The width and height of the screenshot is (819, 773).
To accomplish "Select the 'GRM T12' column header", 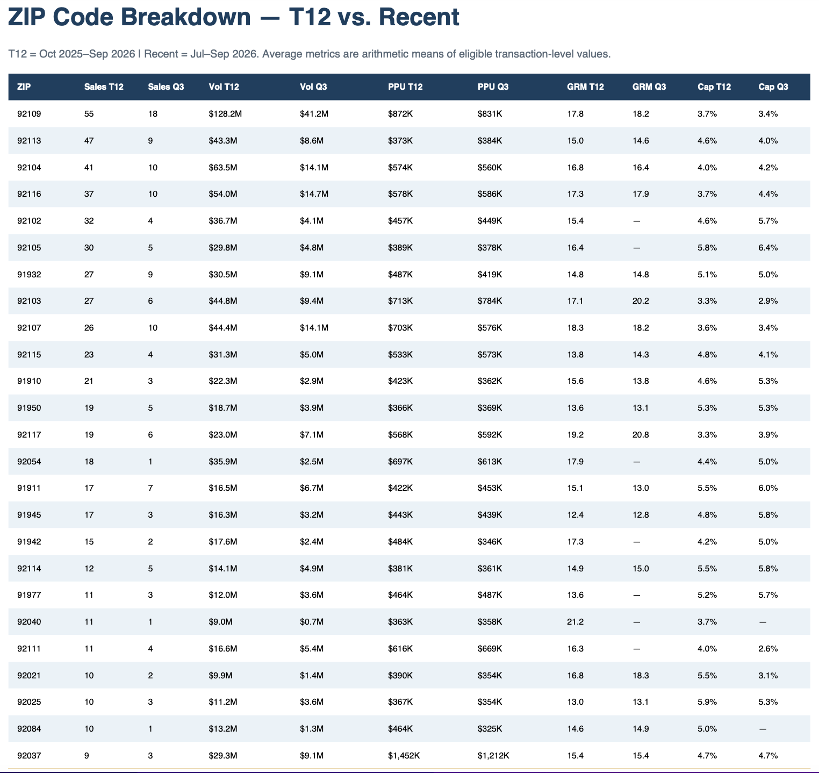I will [585, 87].
